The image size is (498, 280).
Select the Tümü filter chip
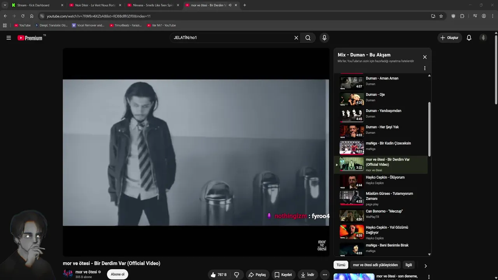(x=341, y=265)
